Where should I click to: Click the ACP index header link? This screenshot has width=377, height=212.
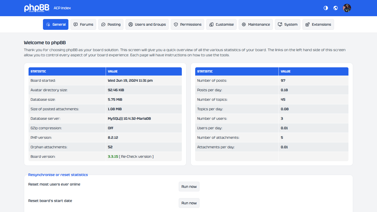pos(62,8)
